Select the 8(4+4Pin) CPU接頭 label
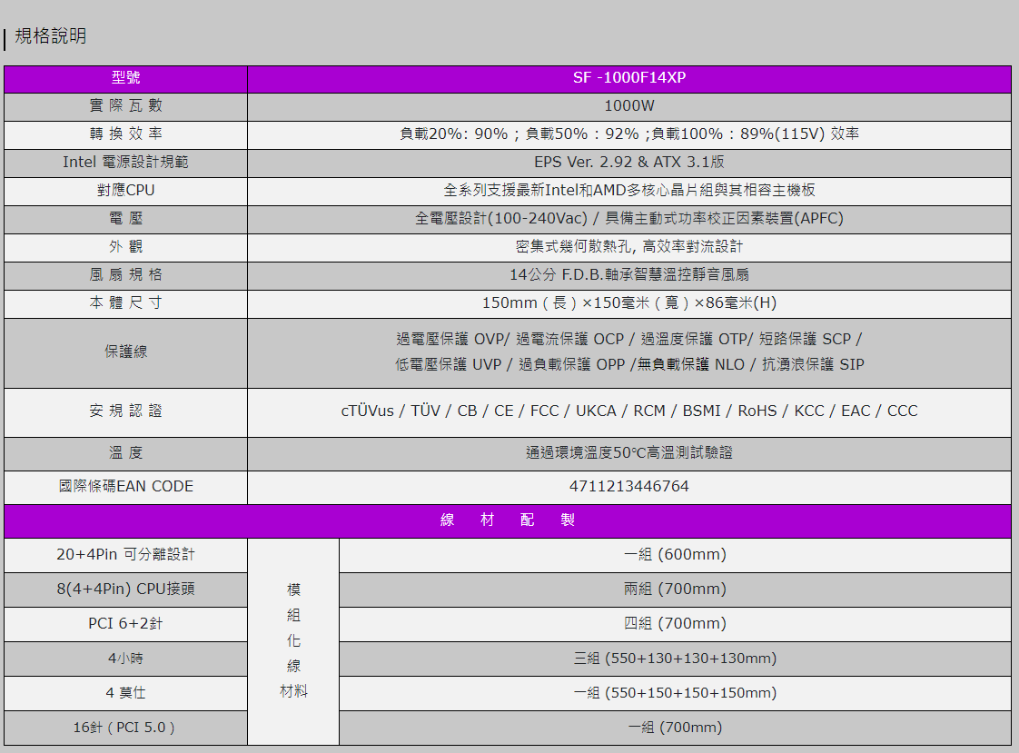Screen dimensions: 1019x753 click(x=125, y=590)
